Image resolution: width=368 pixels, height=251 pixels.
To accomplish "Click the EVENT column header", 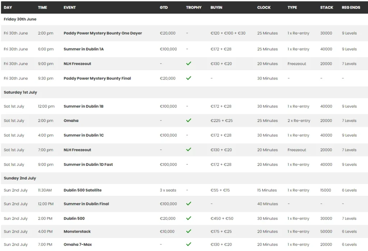I will click(x=70, y=8).
